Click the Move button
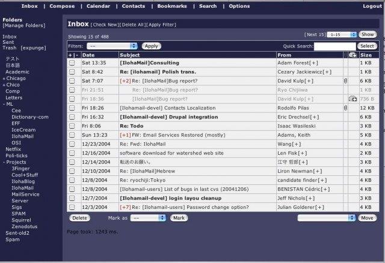Screen dimensions: 385x263 (368, 218)
